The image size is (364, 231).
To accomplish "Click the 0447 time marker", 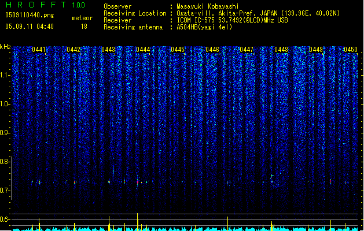I will click(247, 50).
